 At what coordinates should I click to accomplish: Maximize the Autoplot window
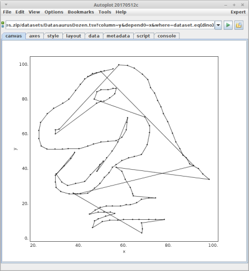(x=234, y=5)
